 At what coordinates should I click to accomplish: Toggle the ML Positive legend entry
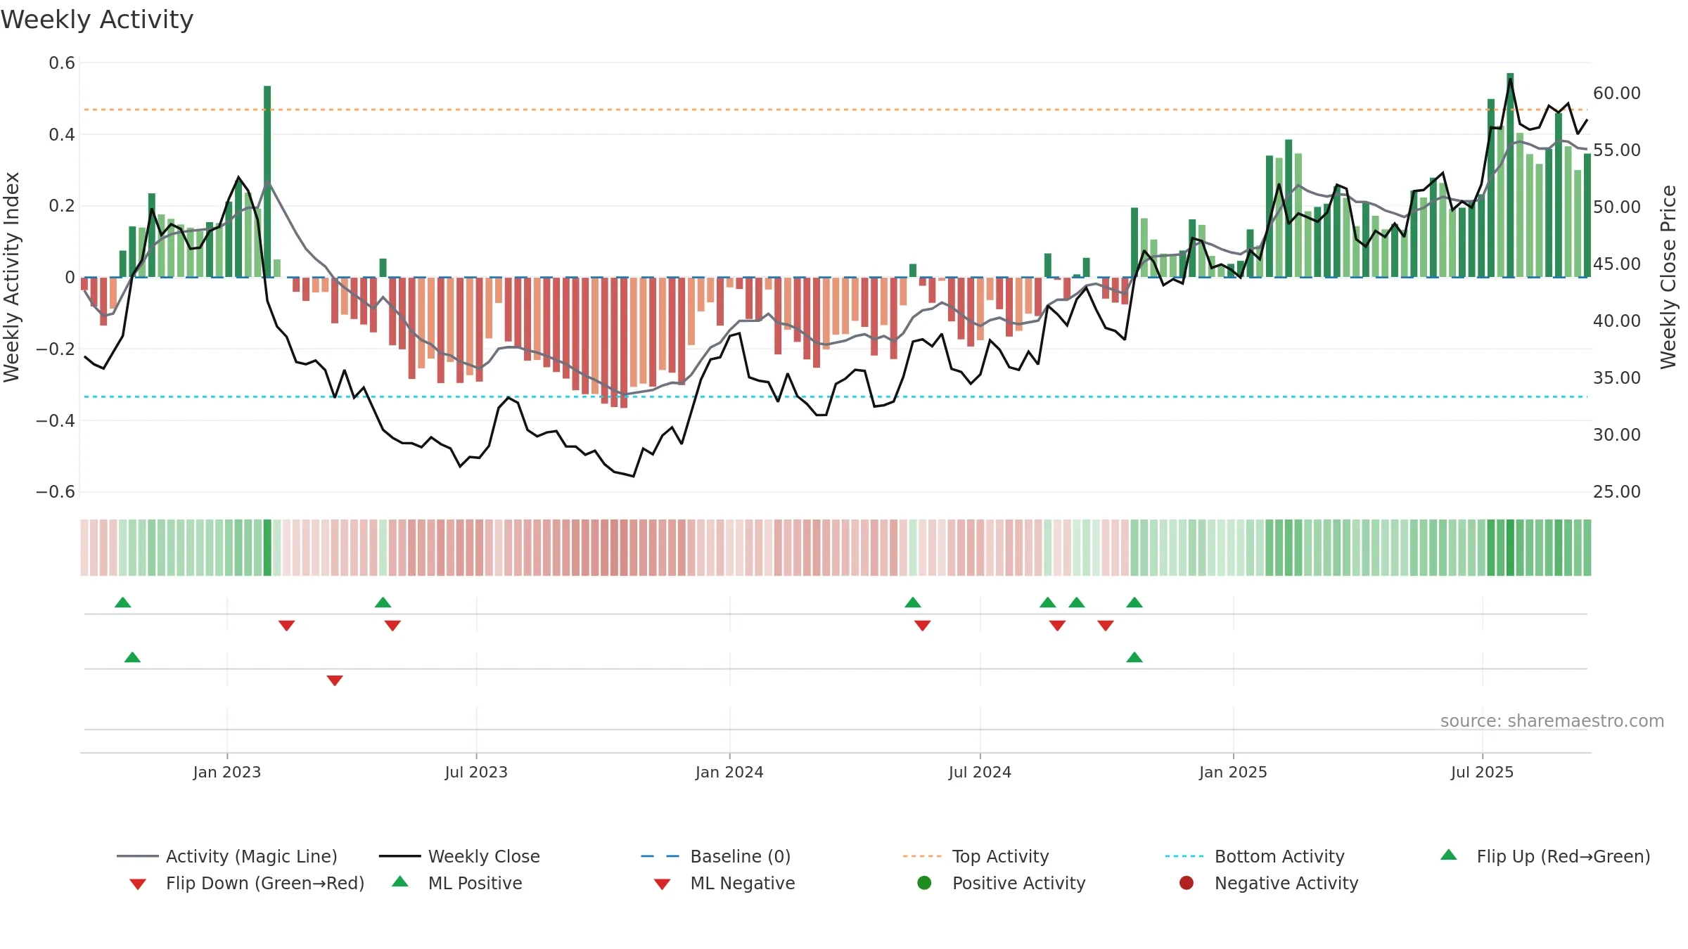(457, 883)
